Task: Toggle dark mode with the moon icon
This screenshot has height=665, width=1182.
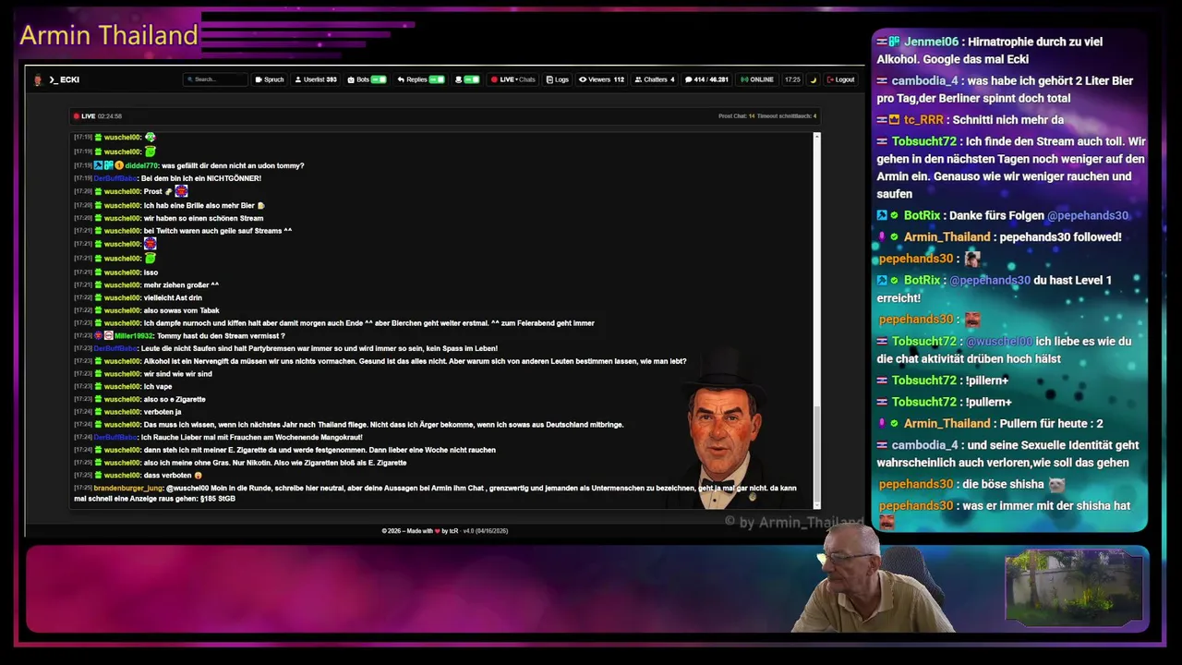Action: [x=814, y=80]
